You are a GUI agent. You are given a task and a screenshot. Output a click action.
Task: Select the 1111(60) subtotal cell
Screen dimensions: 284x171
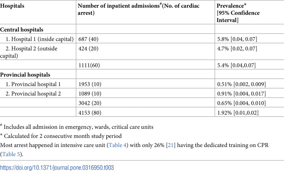coord(89,65)
